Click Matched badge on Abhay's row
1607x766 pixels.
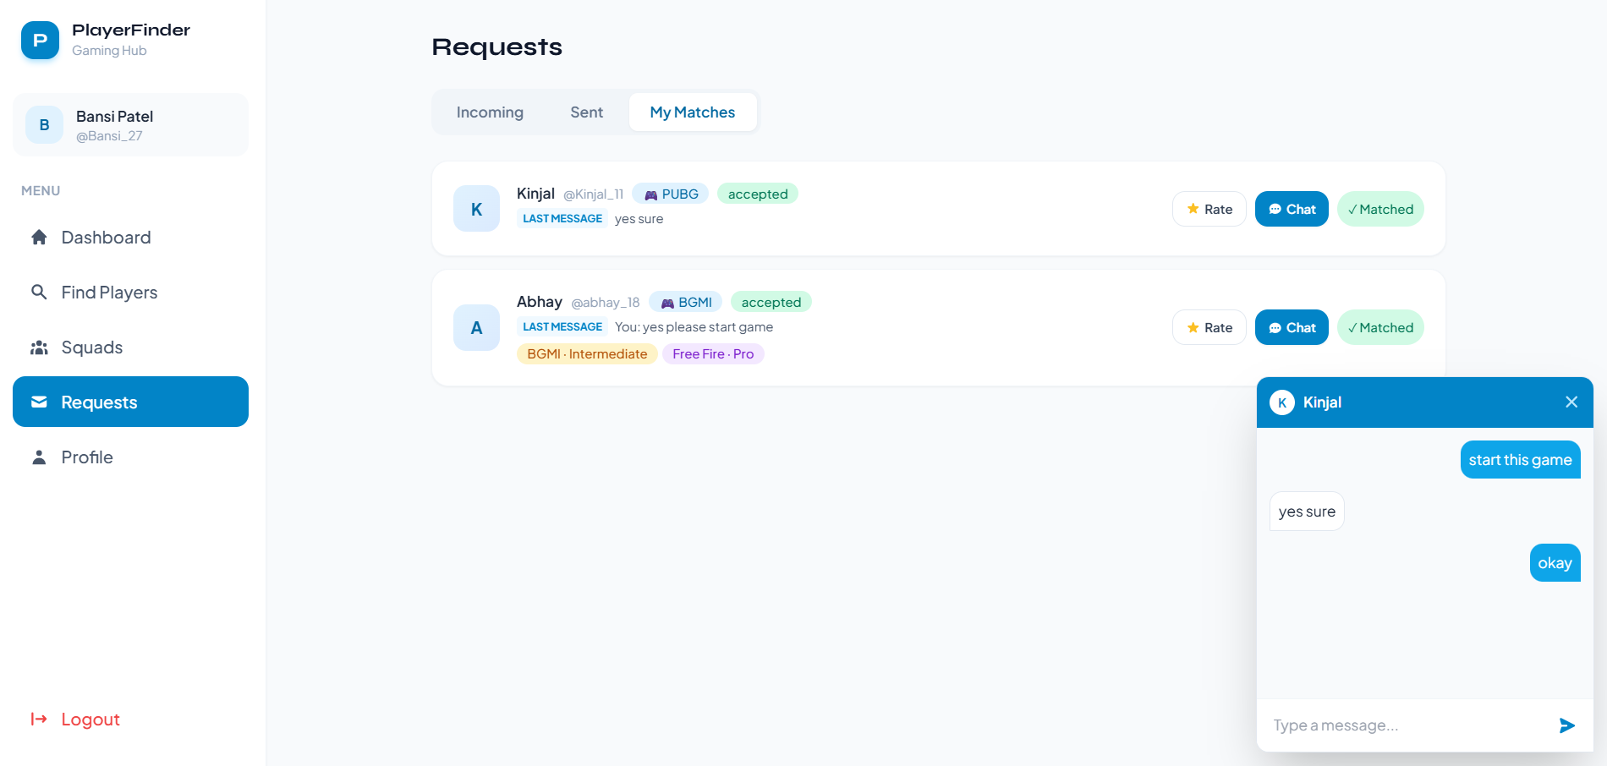[x=1380, y=327]
